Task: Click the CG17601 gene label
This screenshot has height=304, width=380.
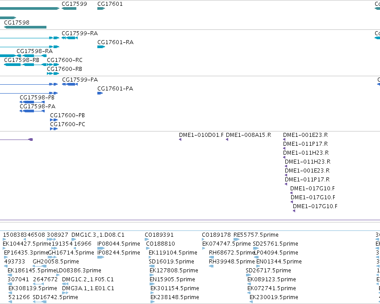Action: (110, 4)
